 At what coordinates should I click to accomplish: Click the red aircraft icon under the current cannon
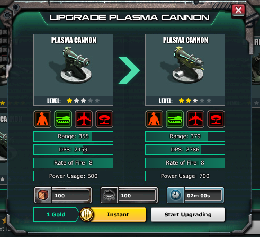(84, 119)
